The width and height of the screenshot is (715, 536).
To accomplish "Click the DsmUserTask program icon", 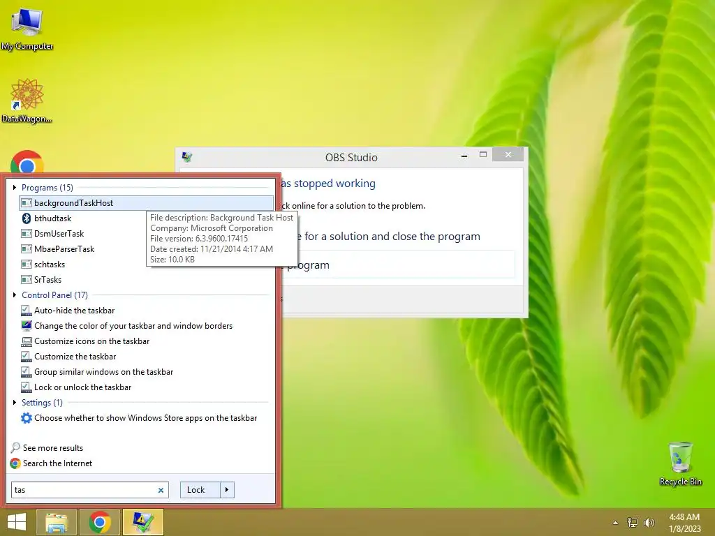I will click(x=27, y=234).
